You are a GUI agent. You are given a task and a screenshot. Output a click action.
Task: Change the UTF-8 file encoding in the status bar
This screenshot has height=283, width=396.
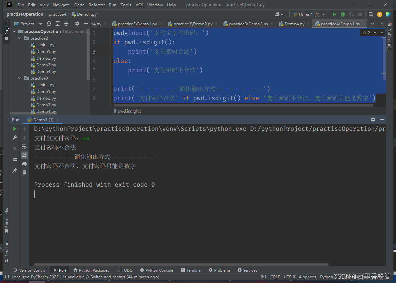[289, 277]
